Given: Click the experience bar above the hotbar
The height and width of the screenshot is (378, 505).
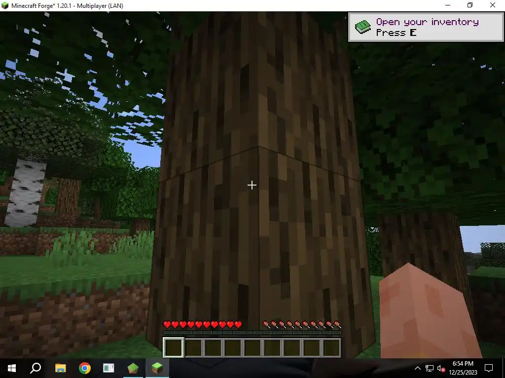Looking at the screenshot, I should click(252, 333).
